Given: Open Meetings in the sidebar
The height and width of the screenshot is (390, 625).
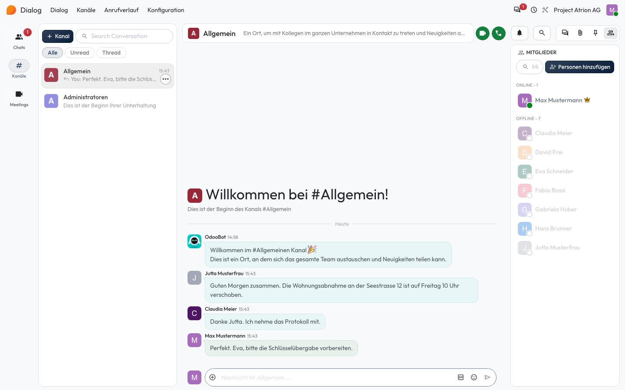Looking at the screenshot, I should click(19, 98).
